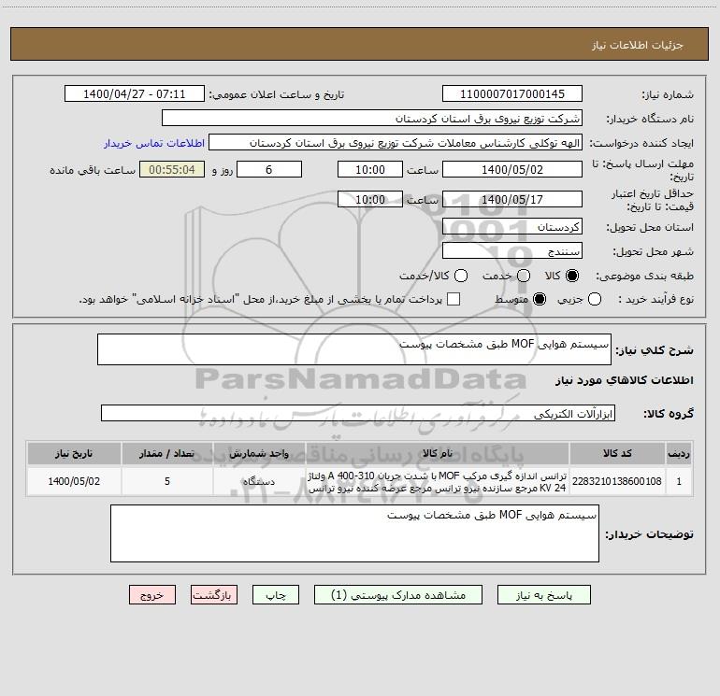This screenshot has width=720, height=696.
Task: Click the تاریخ نیاز column header
Action: [74, 454]
